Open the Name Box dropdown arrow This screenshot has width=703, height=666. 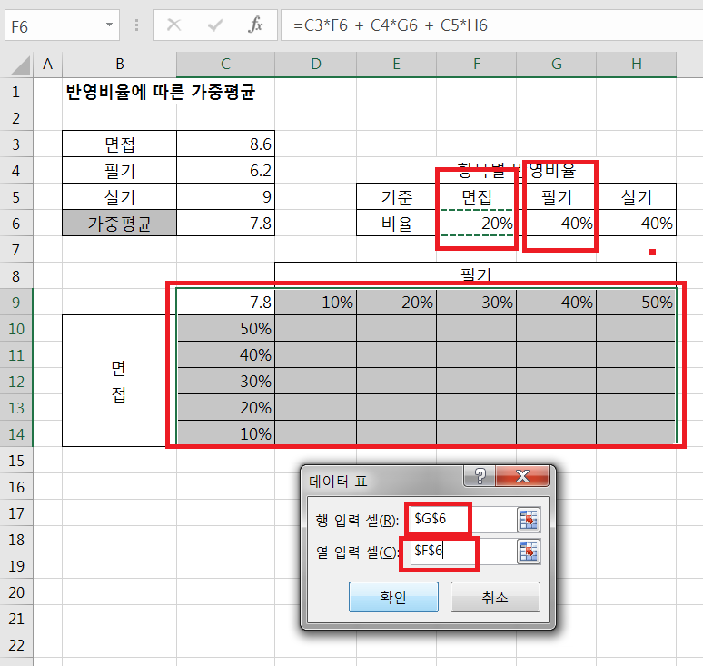point(111,25)
